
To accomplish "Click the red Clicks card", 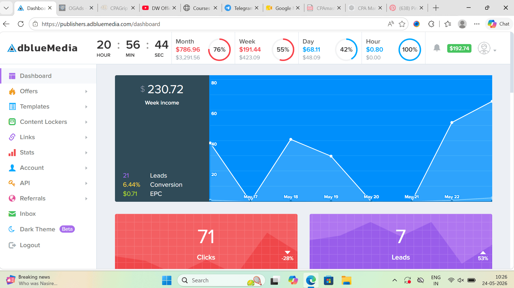I will tap(206, 241).
